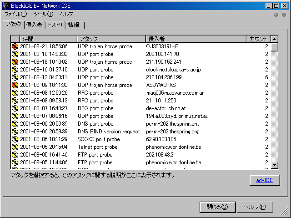This screenshot has width=291, height=218.
Task: Click the SOCKS port probe text
Action: pos(99,139)
